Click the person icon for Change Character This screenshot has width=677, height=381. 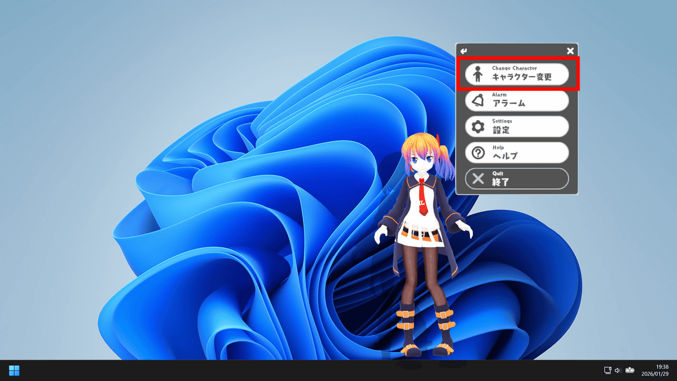click(478, 75)
